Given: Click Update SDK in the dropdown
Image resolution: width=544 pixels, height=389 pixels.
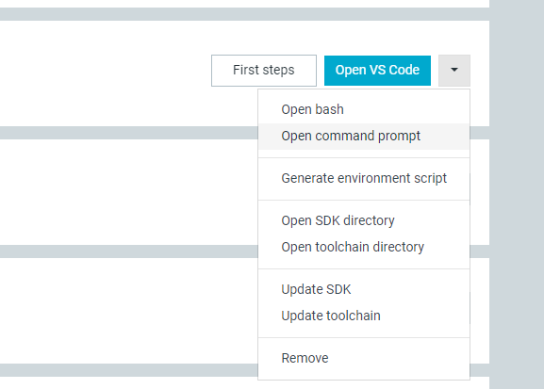Looking at the screenshot, I should tap(364, 289).
